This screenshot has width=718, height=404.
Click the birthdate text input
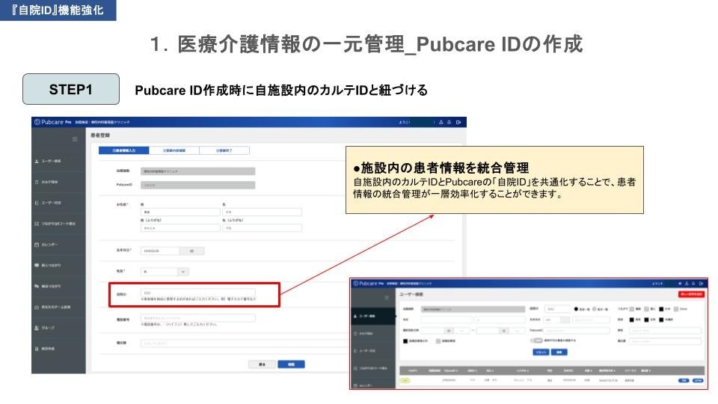click(x=160, y=251)
